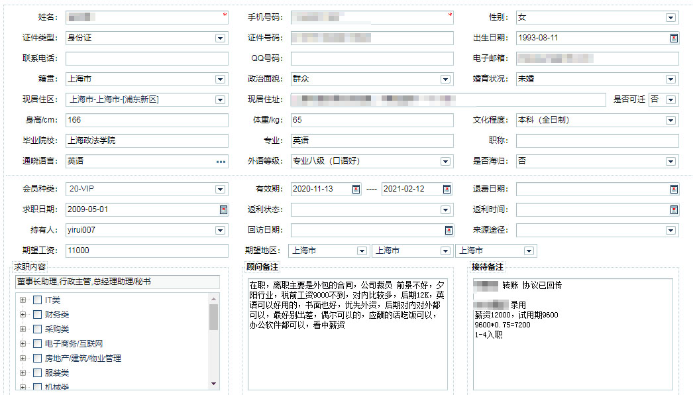
Task: Click the 毕业院校 field
Action: pyautogui.click(x=146, y=141)
